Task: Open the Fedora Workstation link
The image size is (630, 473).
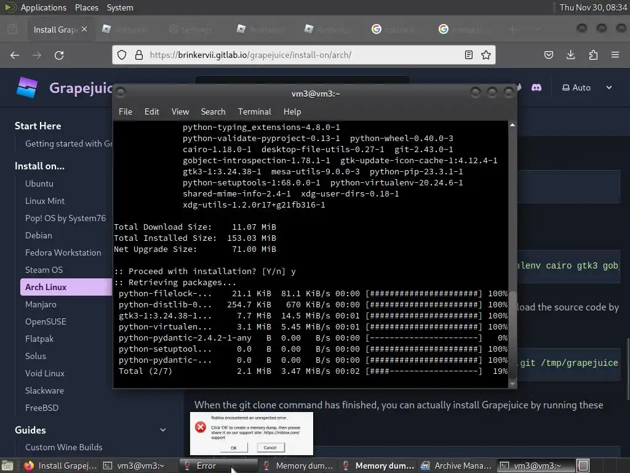Action: (63, 253)
